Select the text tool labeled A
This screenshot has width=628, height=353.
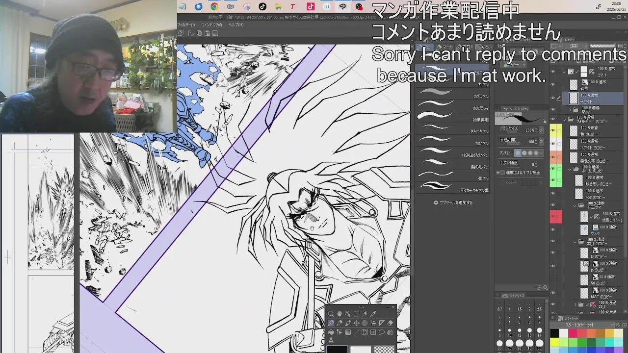[x=331, y=341]
